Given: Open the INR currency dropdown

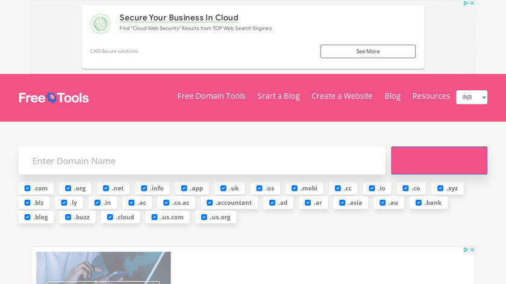Looking at the screenshot, I should 472,97.
